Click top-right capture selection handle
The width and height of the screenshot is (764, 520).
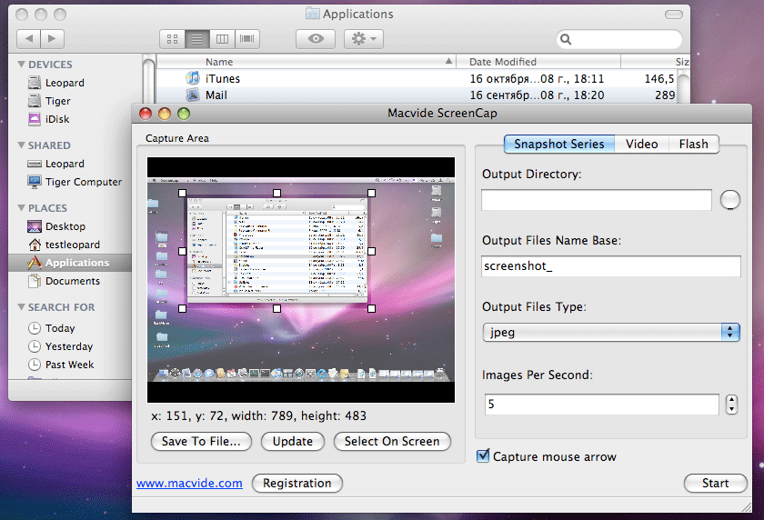click(x=371, y=194)
